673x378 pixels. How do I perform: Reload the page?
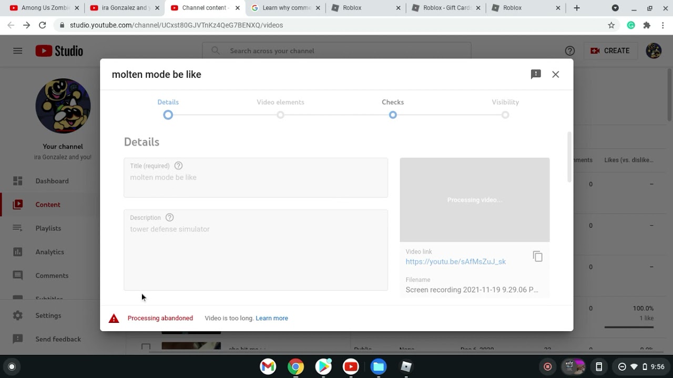coord(43,25)
